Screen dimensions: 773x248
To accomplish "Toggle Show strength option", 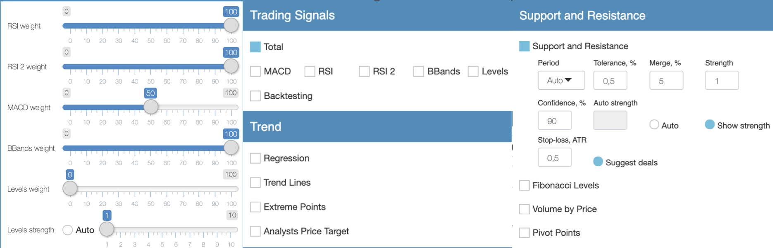I will point(710,124).
